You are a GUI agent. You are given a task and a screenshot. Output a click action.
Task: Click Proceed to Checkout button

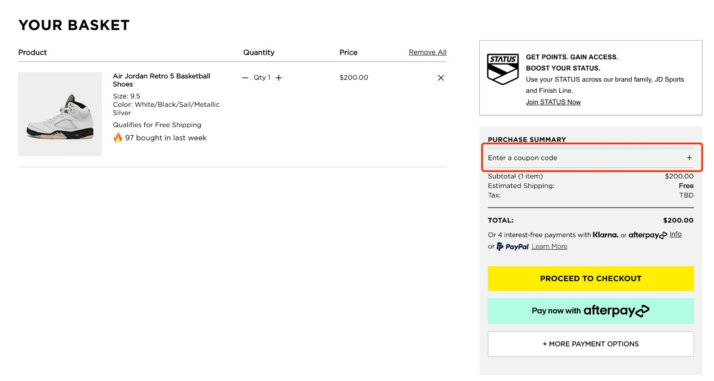pos(591,278)
